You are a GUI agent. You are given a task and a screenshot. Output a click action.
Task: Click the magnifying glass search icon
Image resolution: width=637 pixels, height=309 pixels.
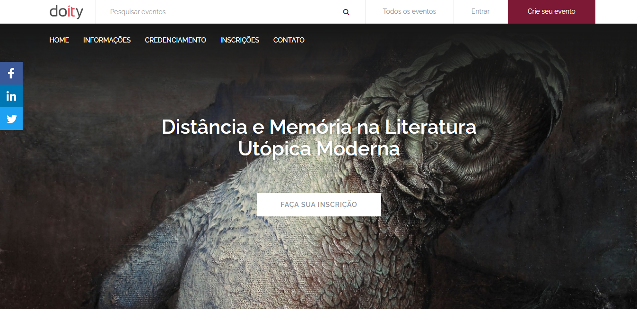pos(346,12)
